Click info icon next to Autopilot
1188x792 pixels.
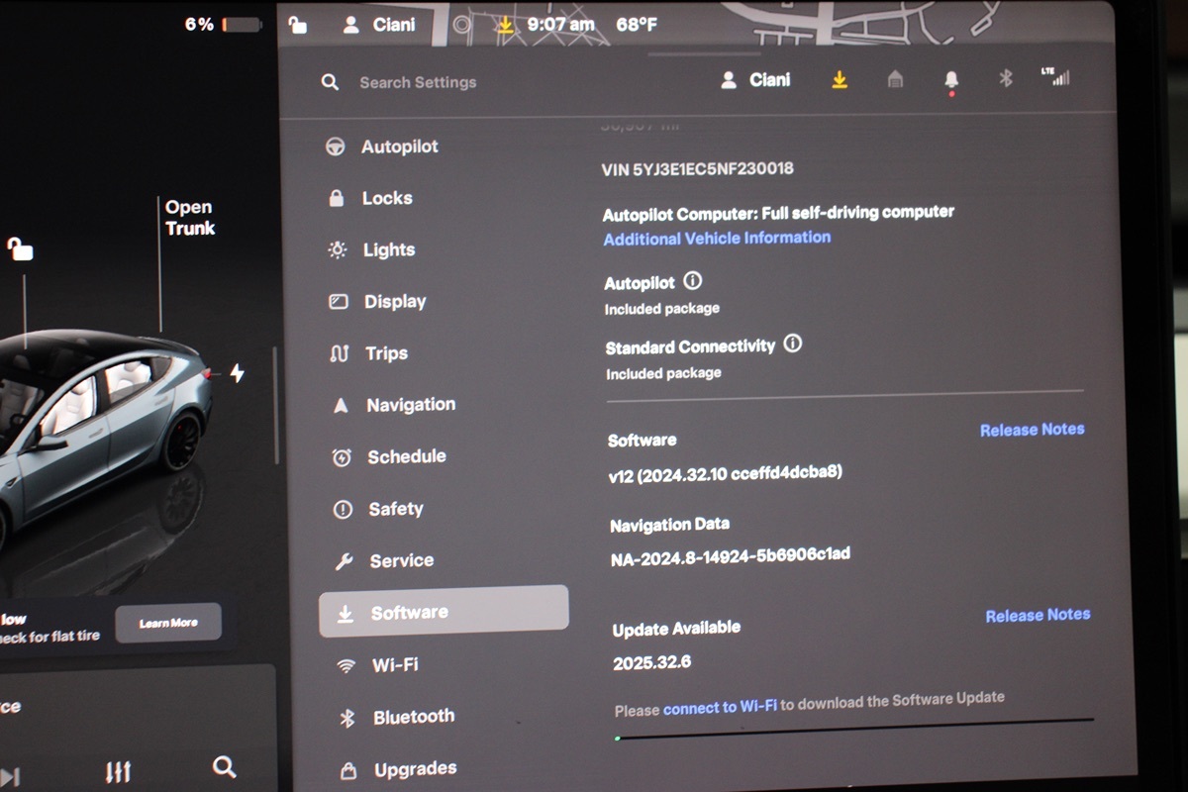point(693,282)
